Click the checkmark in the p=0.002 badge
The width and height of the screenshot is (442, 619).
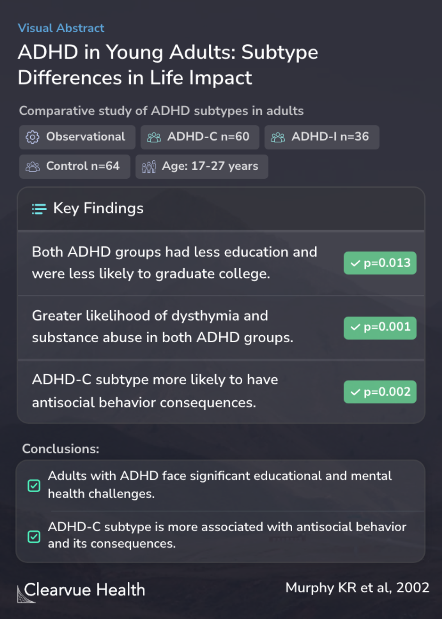point(355,392)
